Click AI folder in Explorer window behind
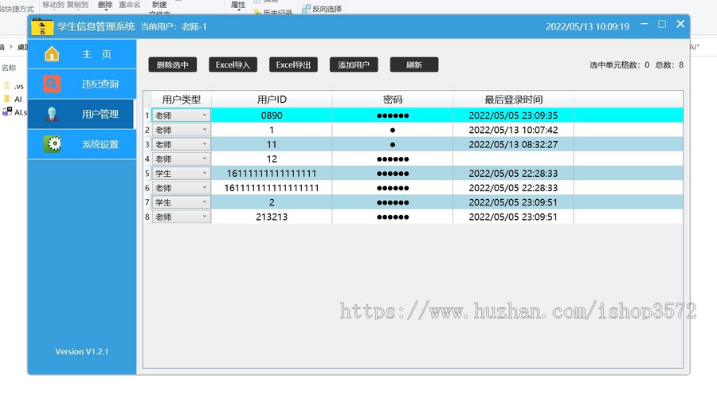This screenshot has width=717, height=395. click(13, 99)
